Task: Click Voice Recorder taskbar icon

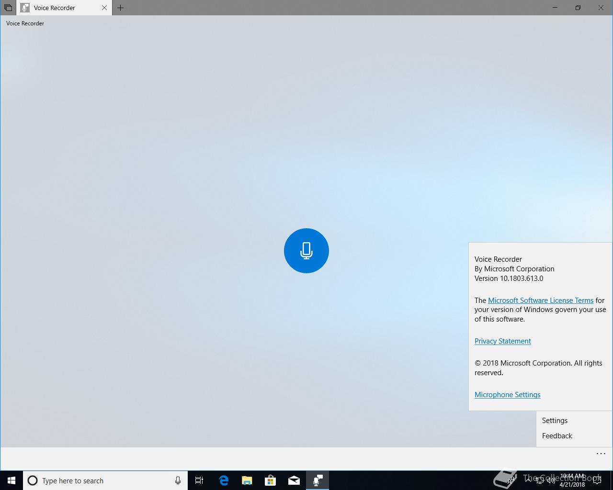Action: pyautogui.click(x=318, y=480)
